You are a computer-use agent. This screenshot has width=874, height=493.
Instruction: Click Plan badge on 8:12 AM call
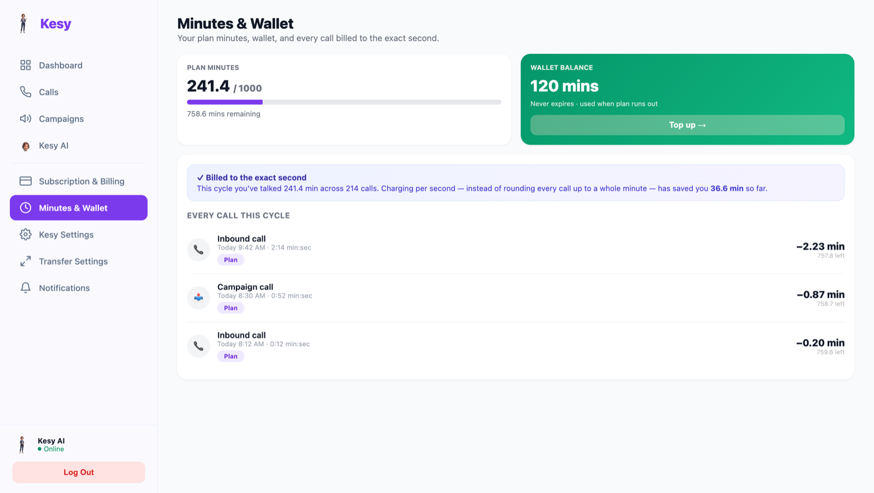[231, 356]
